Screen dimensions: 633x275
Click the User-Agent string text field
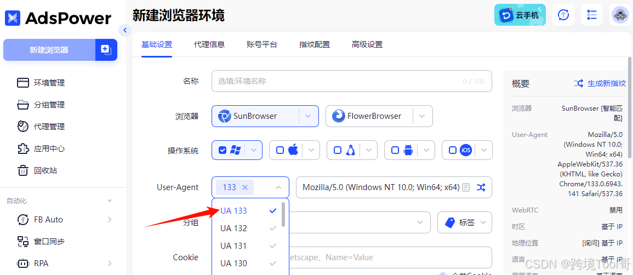click(381, 187)
